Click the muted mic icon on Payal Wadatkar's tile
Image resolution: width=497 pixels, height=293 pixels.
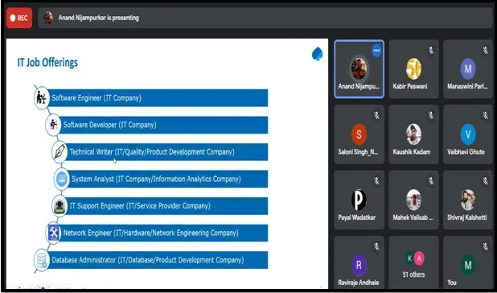pos(376,181)
